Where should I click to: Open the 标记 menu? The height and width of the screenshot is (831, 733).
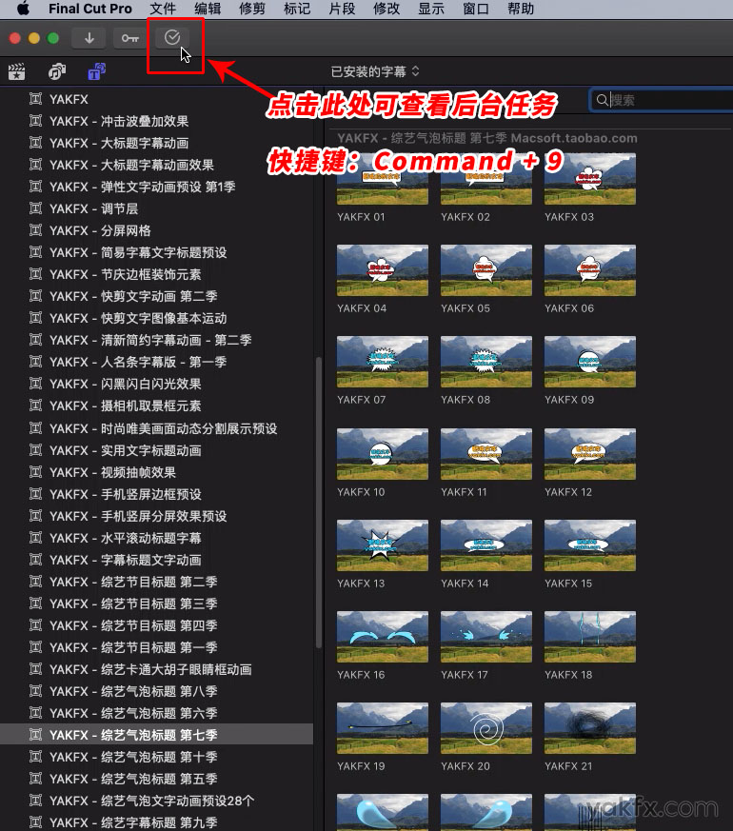coord(297,9)
